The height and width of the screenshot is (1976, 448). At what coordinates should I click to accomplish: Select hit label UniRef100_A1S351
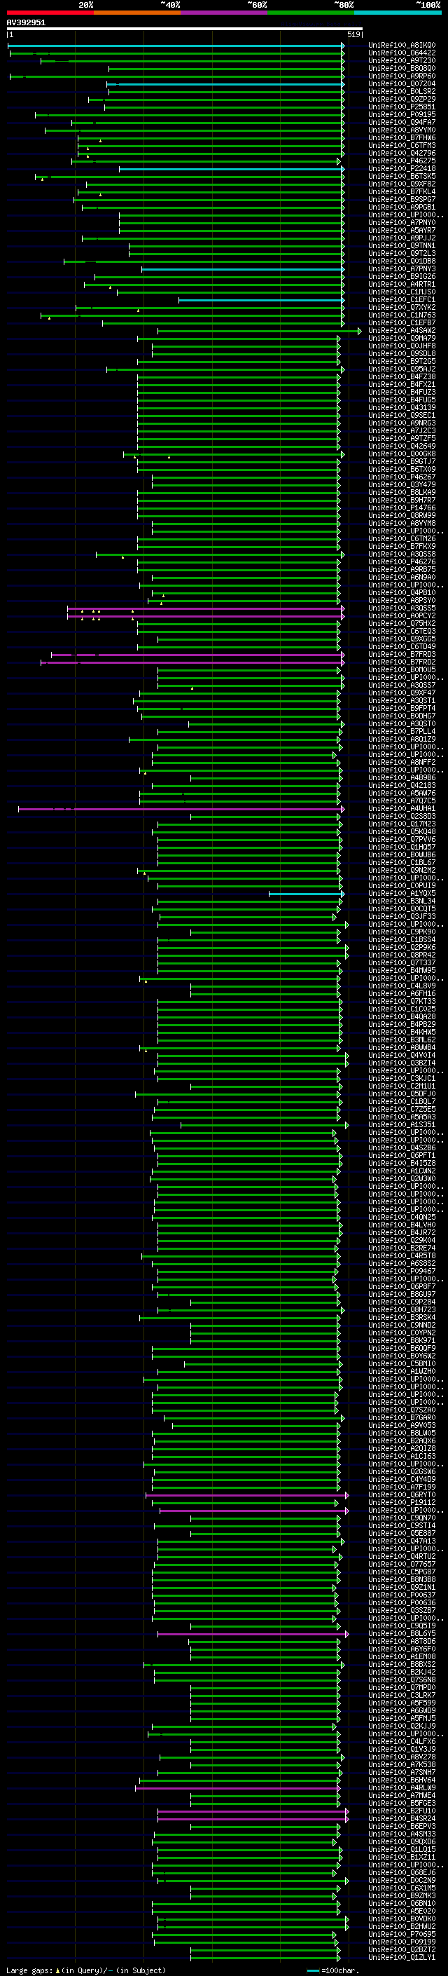click(x=402, y=1124)
